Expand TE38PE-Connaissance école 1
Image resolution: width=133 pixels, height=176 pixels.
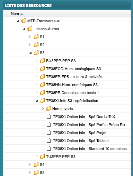pos(36,93)
